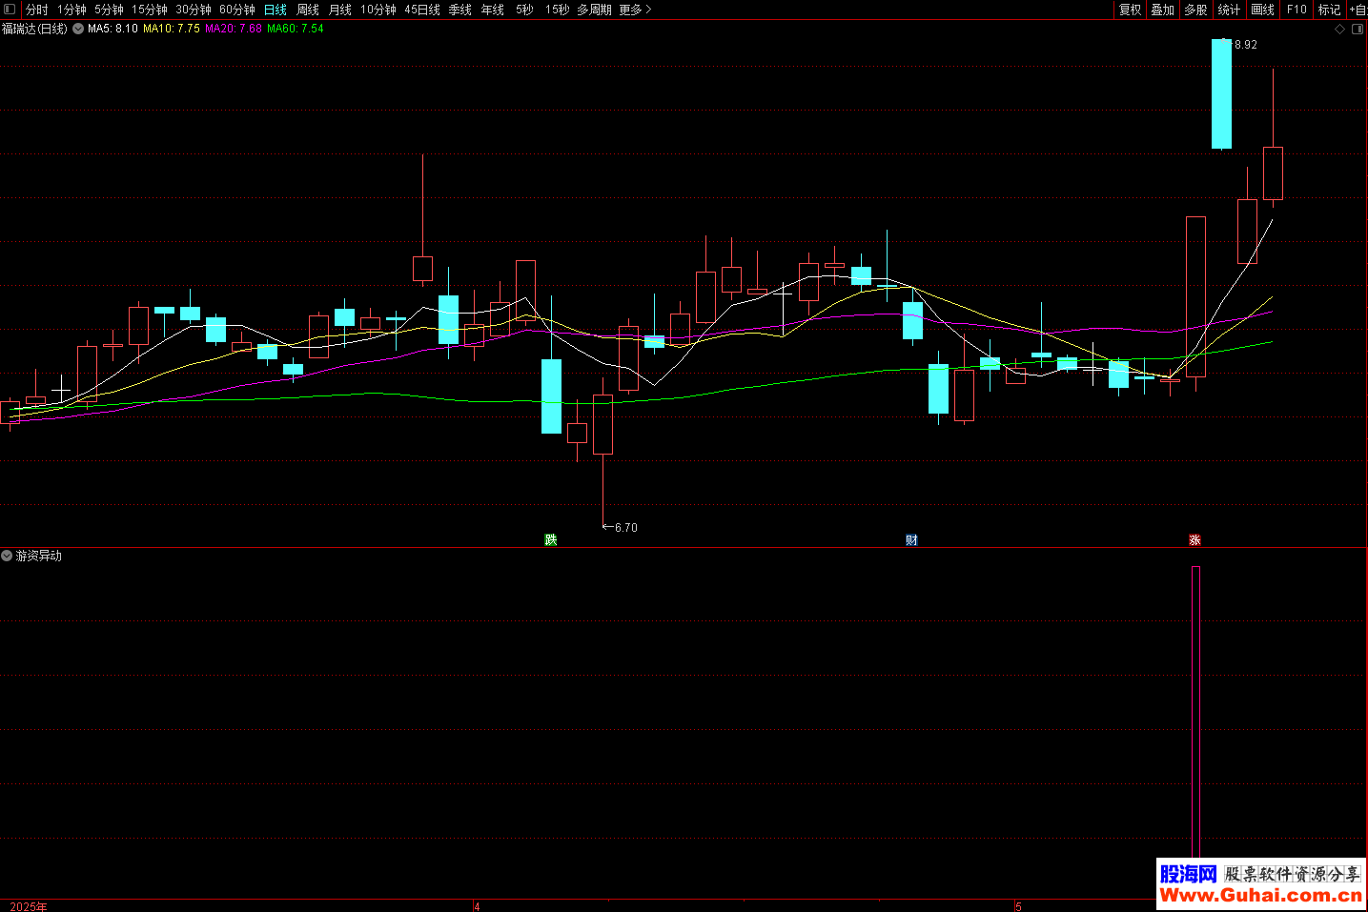Click the diamond marker icon at chart top-right

(1339, 30)
